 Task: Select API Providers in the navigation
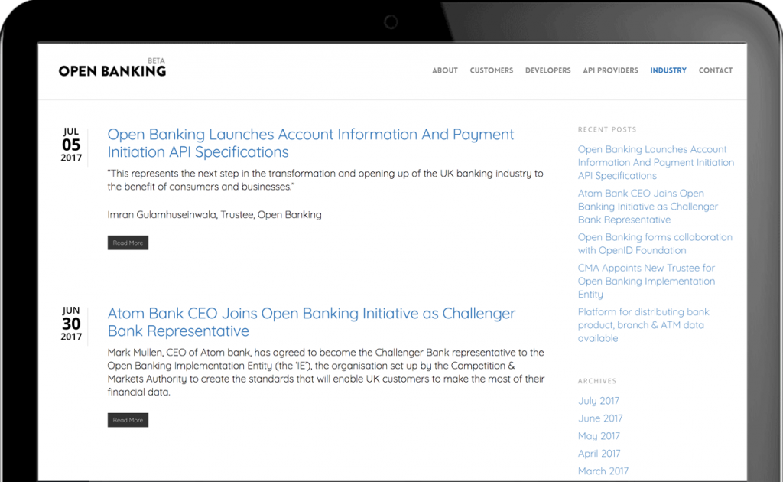[610, 70]
